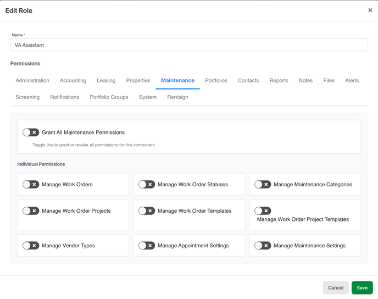Enable Manage Work Order Project Templates toggle
This screenshot has height=299, width=378.
click(x=263, y=211)
